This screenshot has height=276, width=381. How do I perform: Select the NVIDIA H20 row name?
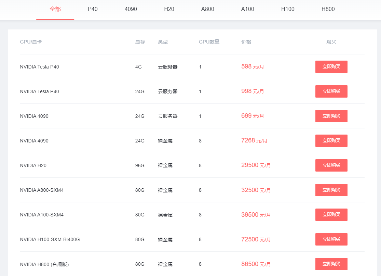click(x=33, y=165)
